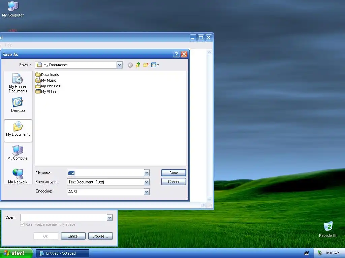Image resolution: width=345 pixels, height=258 pixels.
Task: Click the 8:10 AM system clock
Action: 333,253
